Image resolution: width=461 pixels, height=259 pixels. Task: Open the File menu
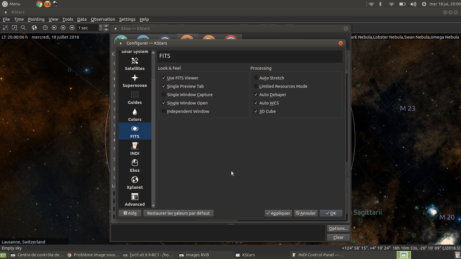6,19
